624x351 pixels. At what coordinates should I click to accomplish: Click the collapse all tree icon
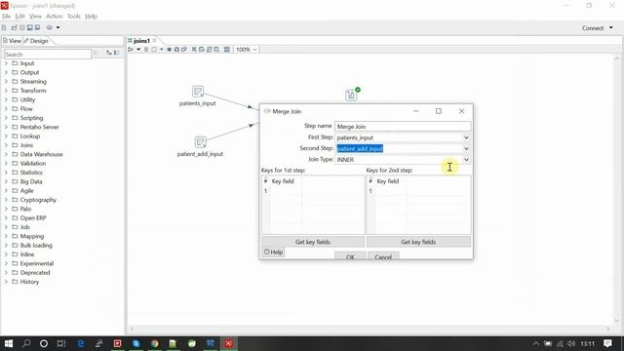tap(117, 53)
